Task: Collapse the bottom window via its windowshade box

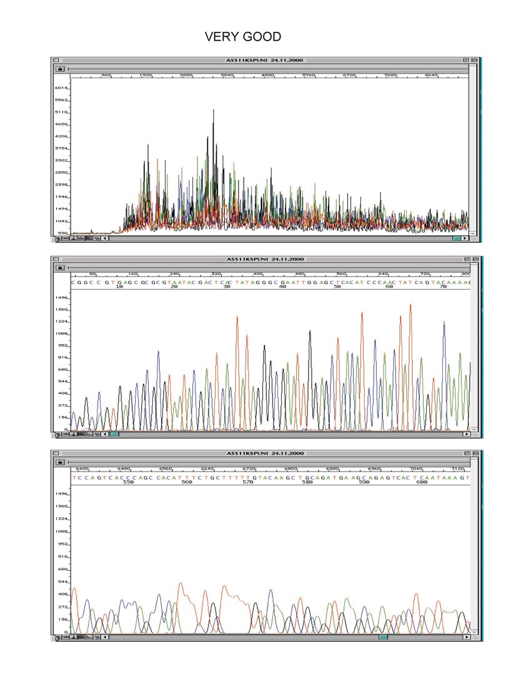Action: 474,453
